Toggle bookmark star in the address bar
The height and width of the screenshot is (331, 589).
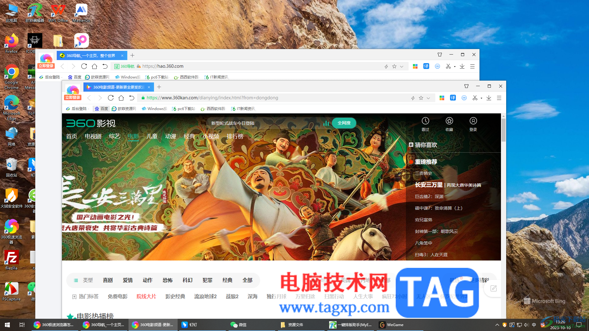point(421,98)
